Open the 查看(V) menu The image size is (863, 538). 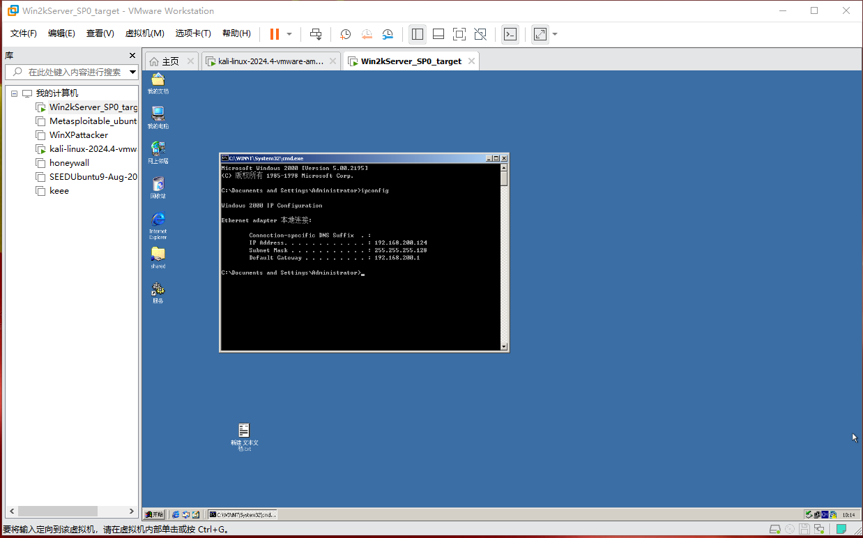(100, 33)
